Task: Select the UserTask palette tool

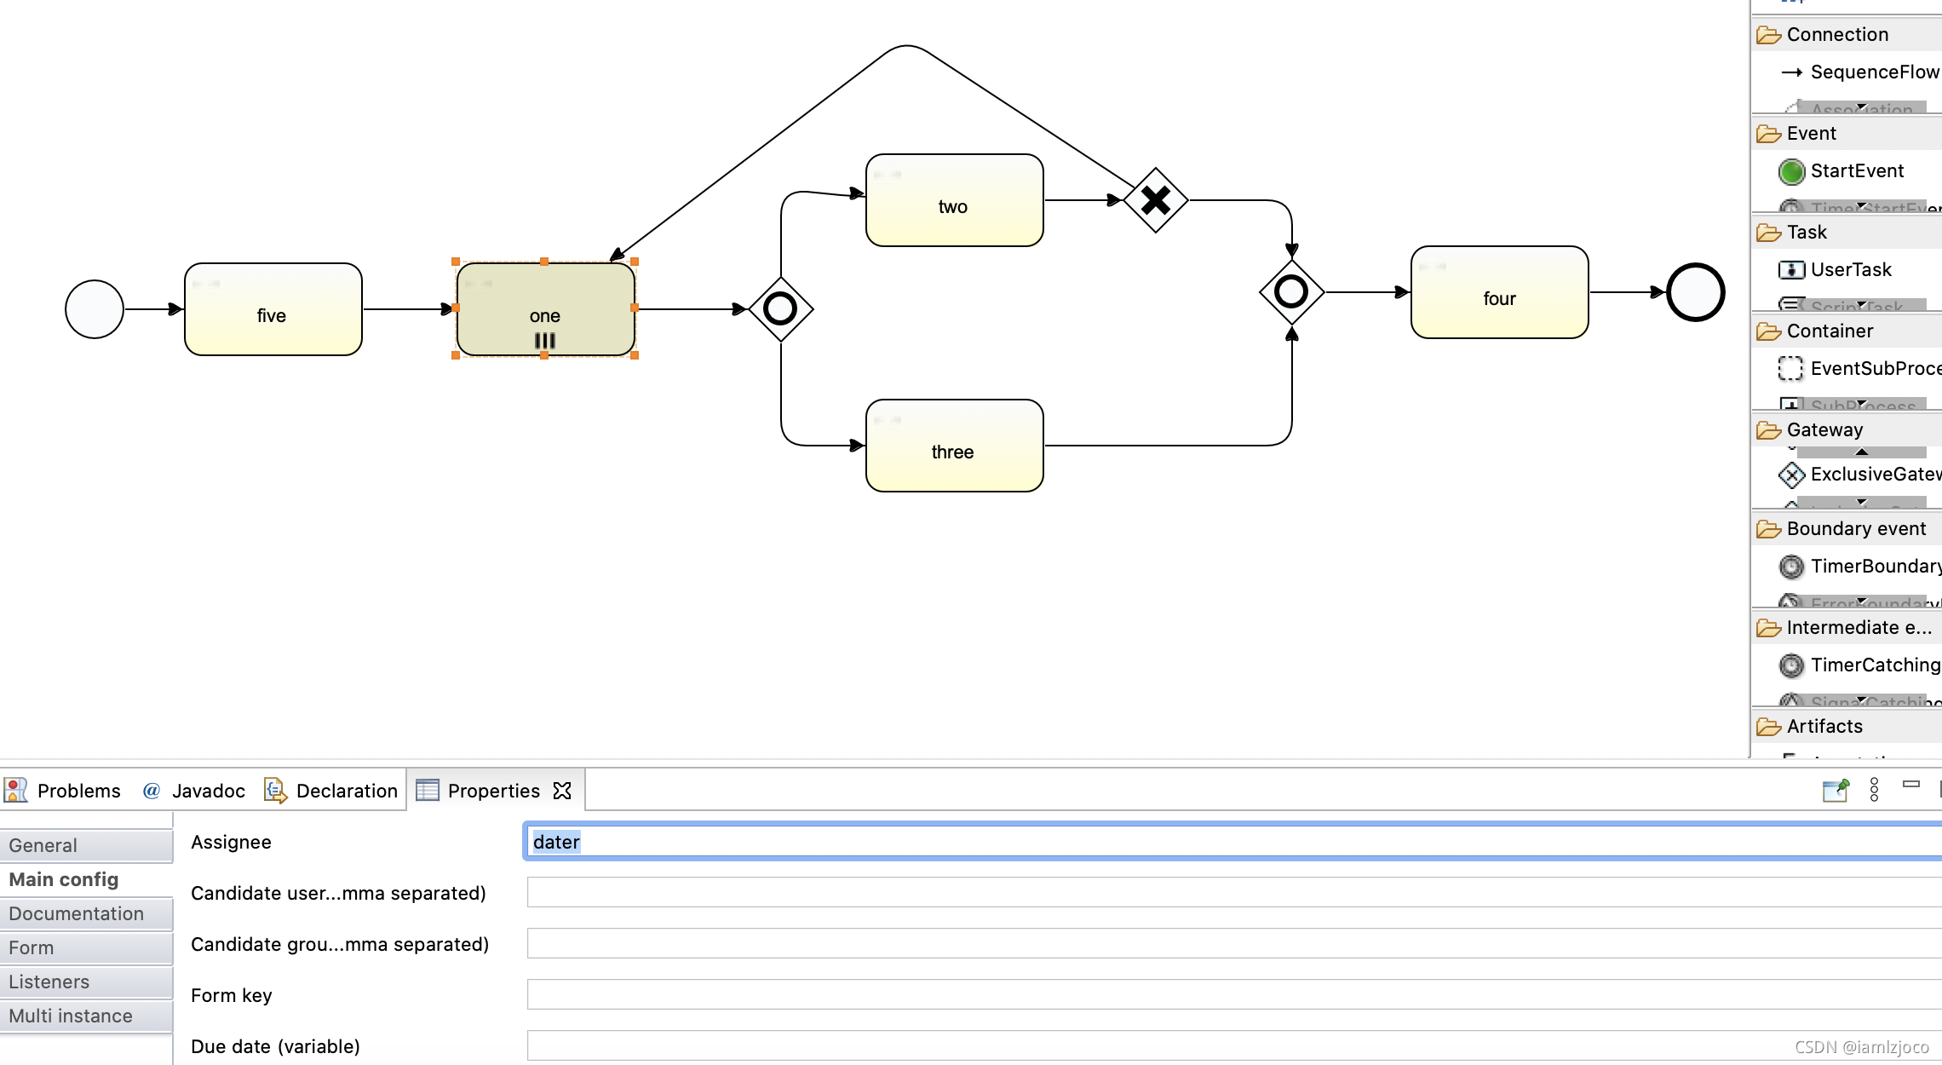Action: (1850, 270)
